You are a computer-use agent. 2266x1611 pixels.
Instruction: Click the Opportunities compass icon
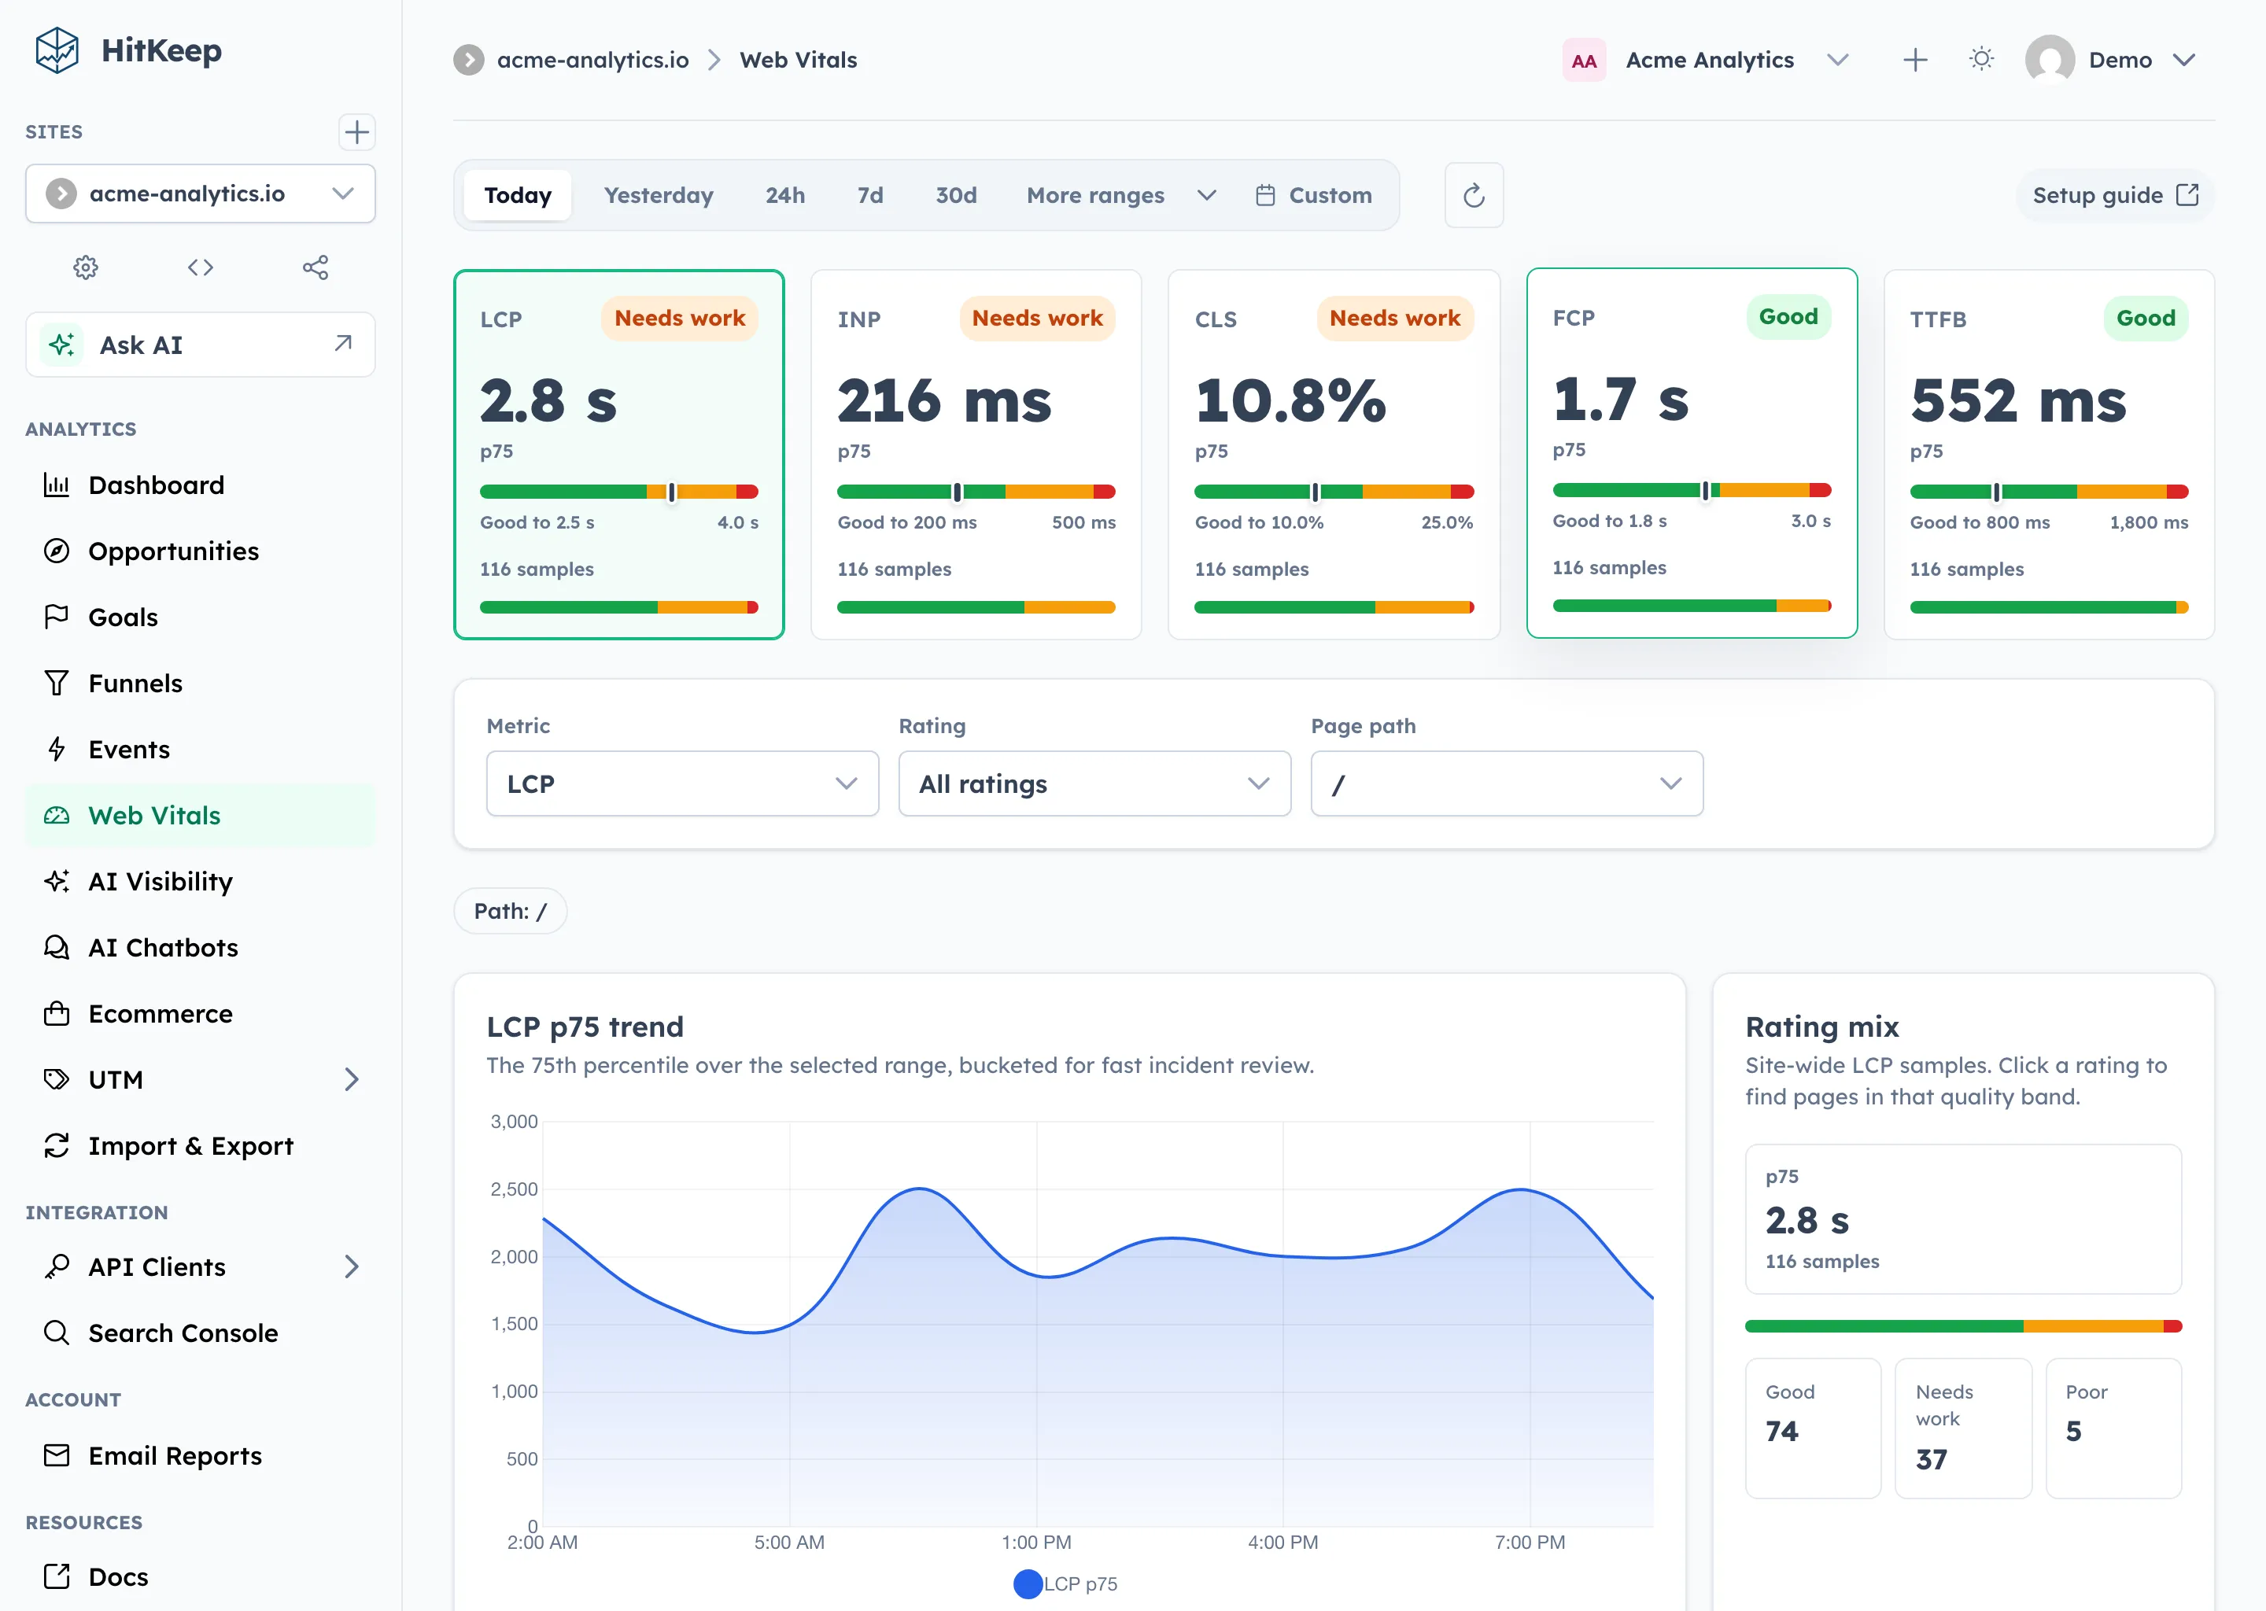[57, 551]
